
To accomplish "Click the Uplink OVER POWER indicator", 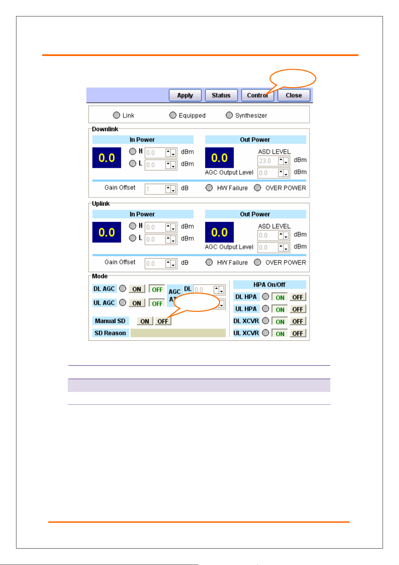I will [257, 262].
